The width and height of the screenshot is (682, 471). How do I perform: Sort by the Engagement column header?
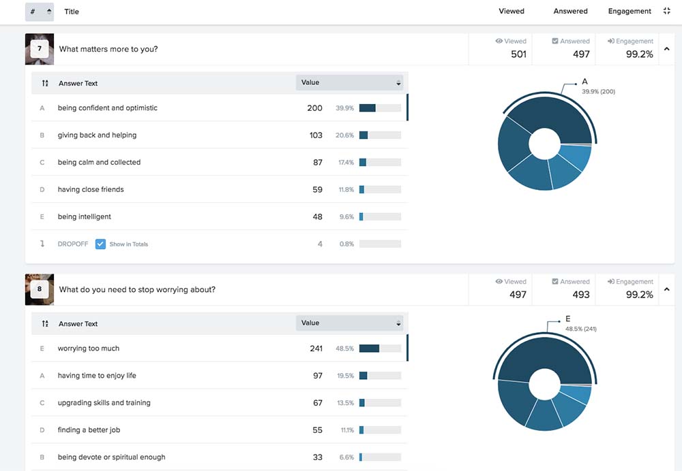[629, 12]
